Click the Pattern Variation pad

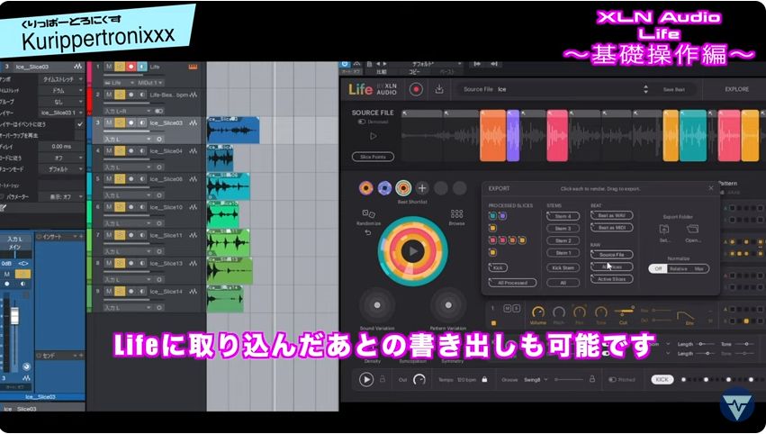point(448,305)
